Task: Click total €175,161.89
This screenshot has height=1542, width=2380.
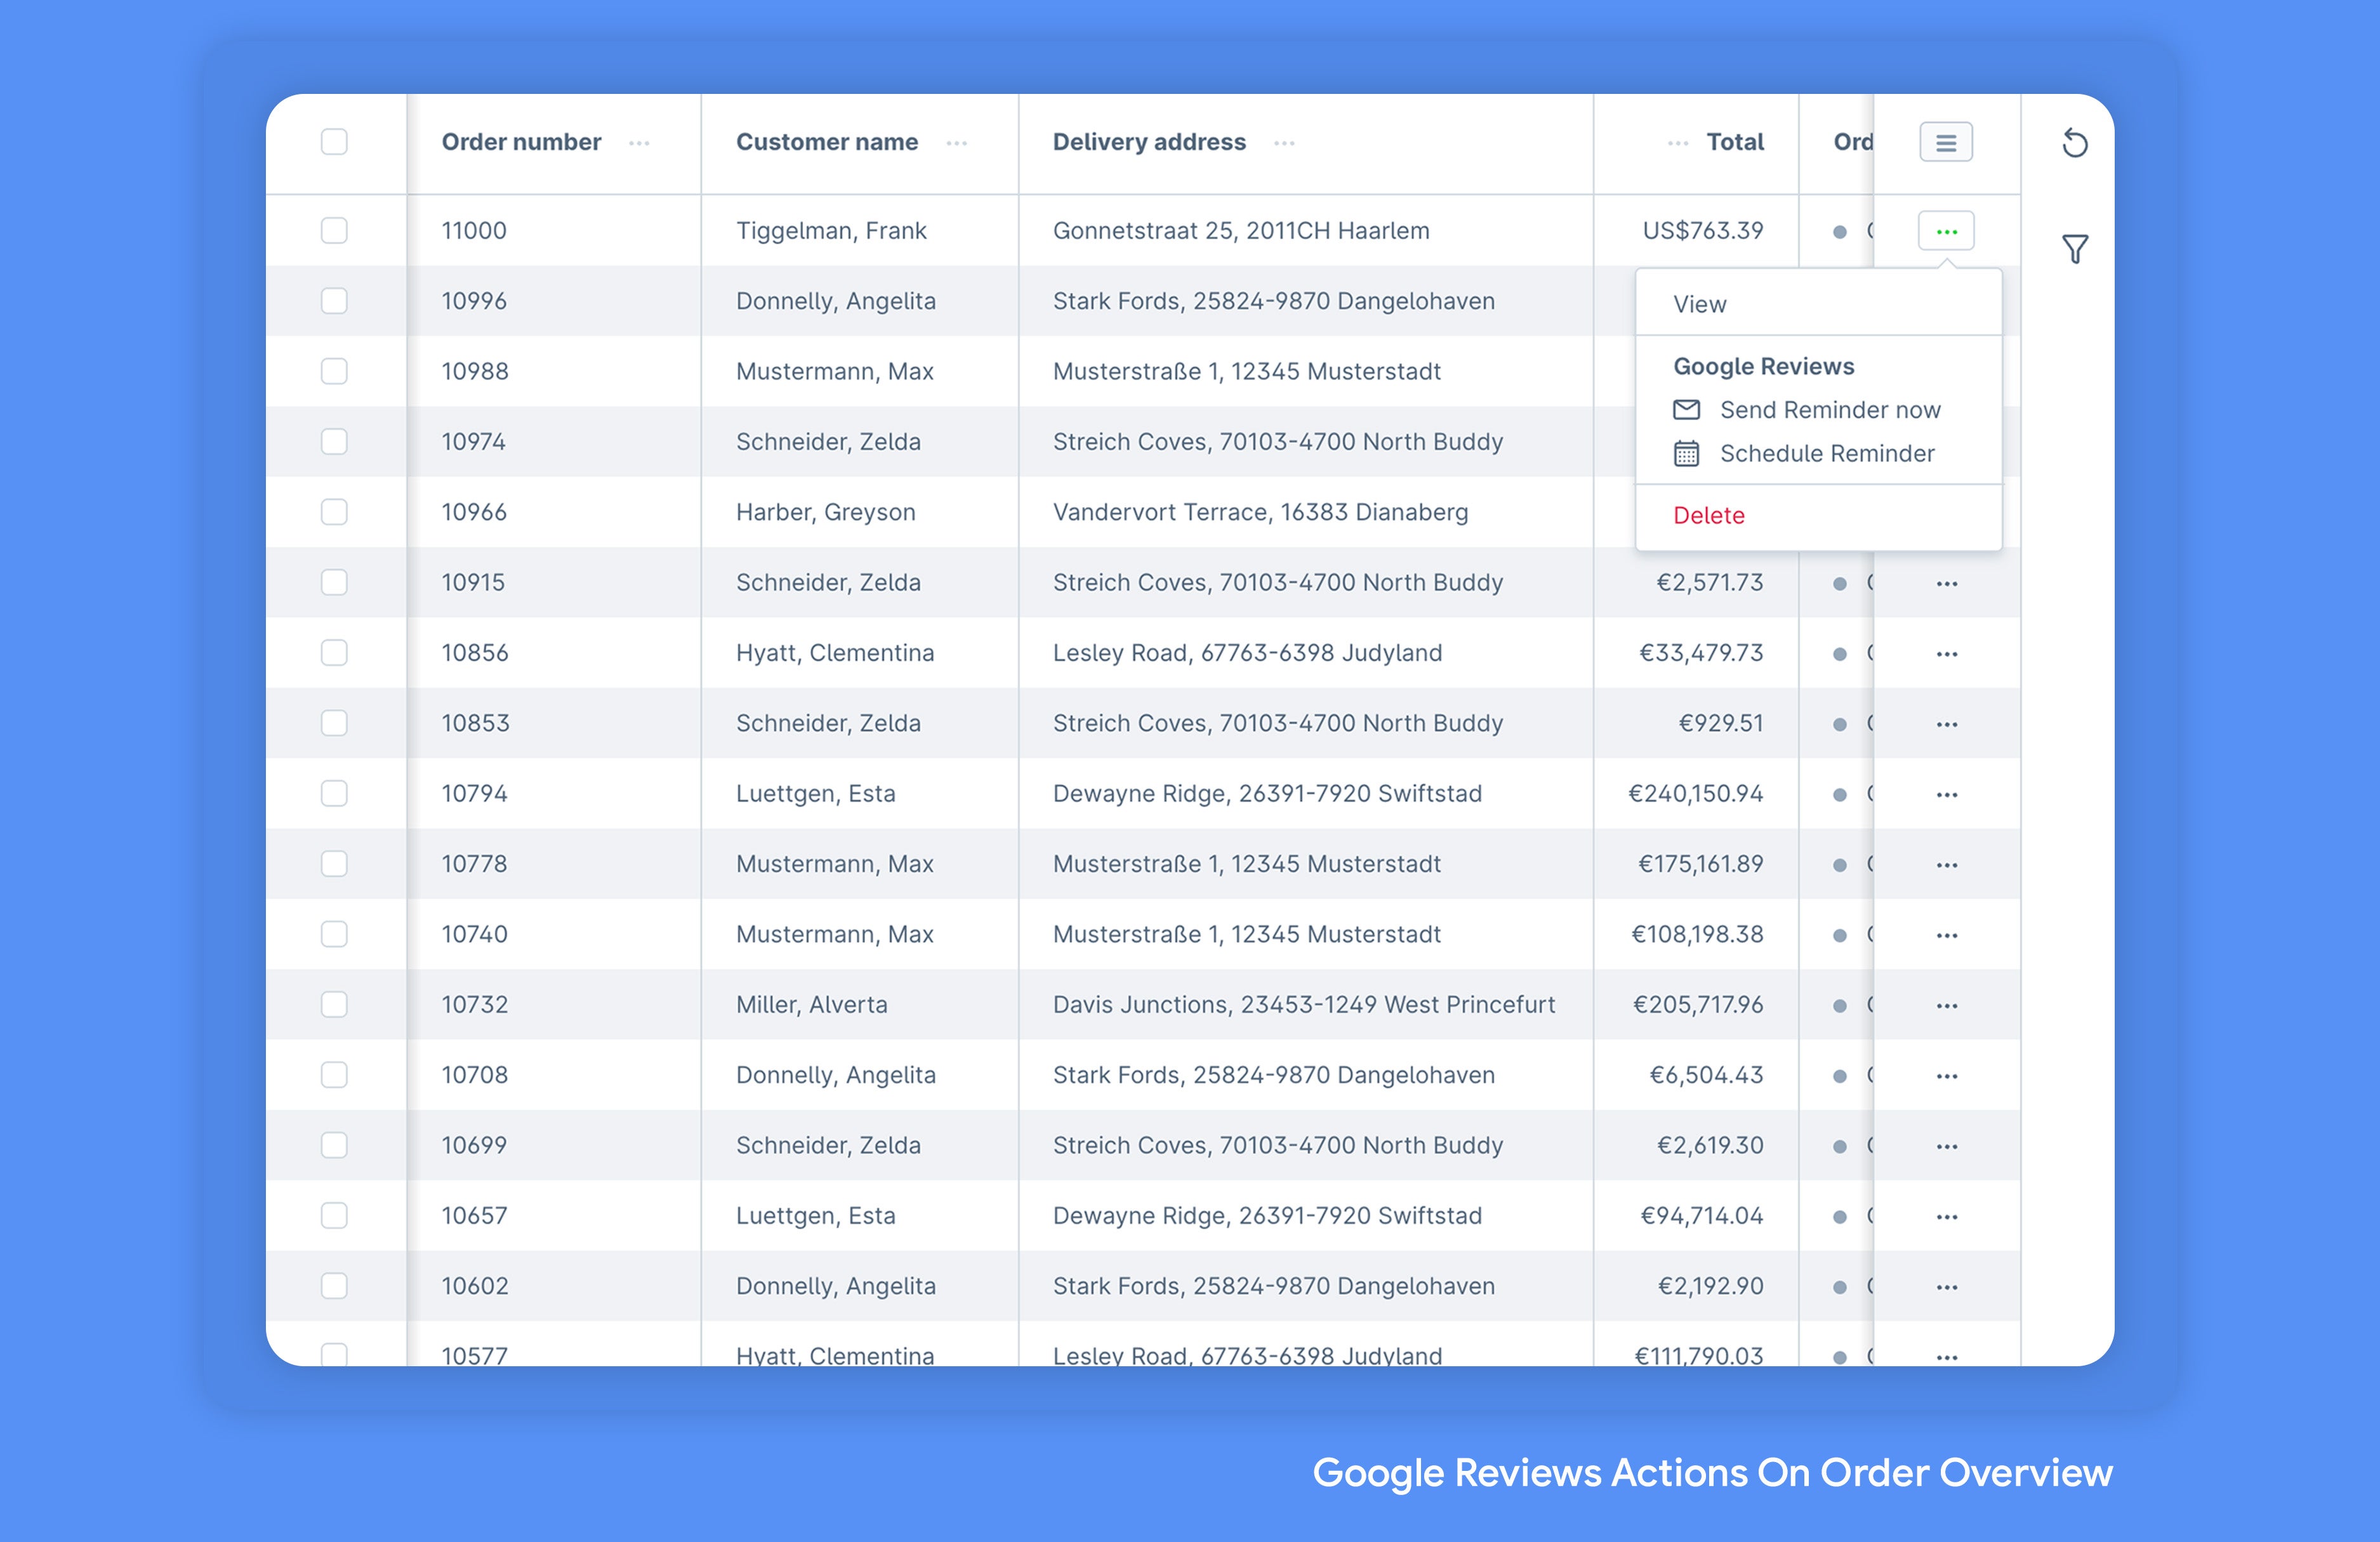Action: tap(1700, 864)
